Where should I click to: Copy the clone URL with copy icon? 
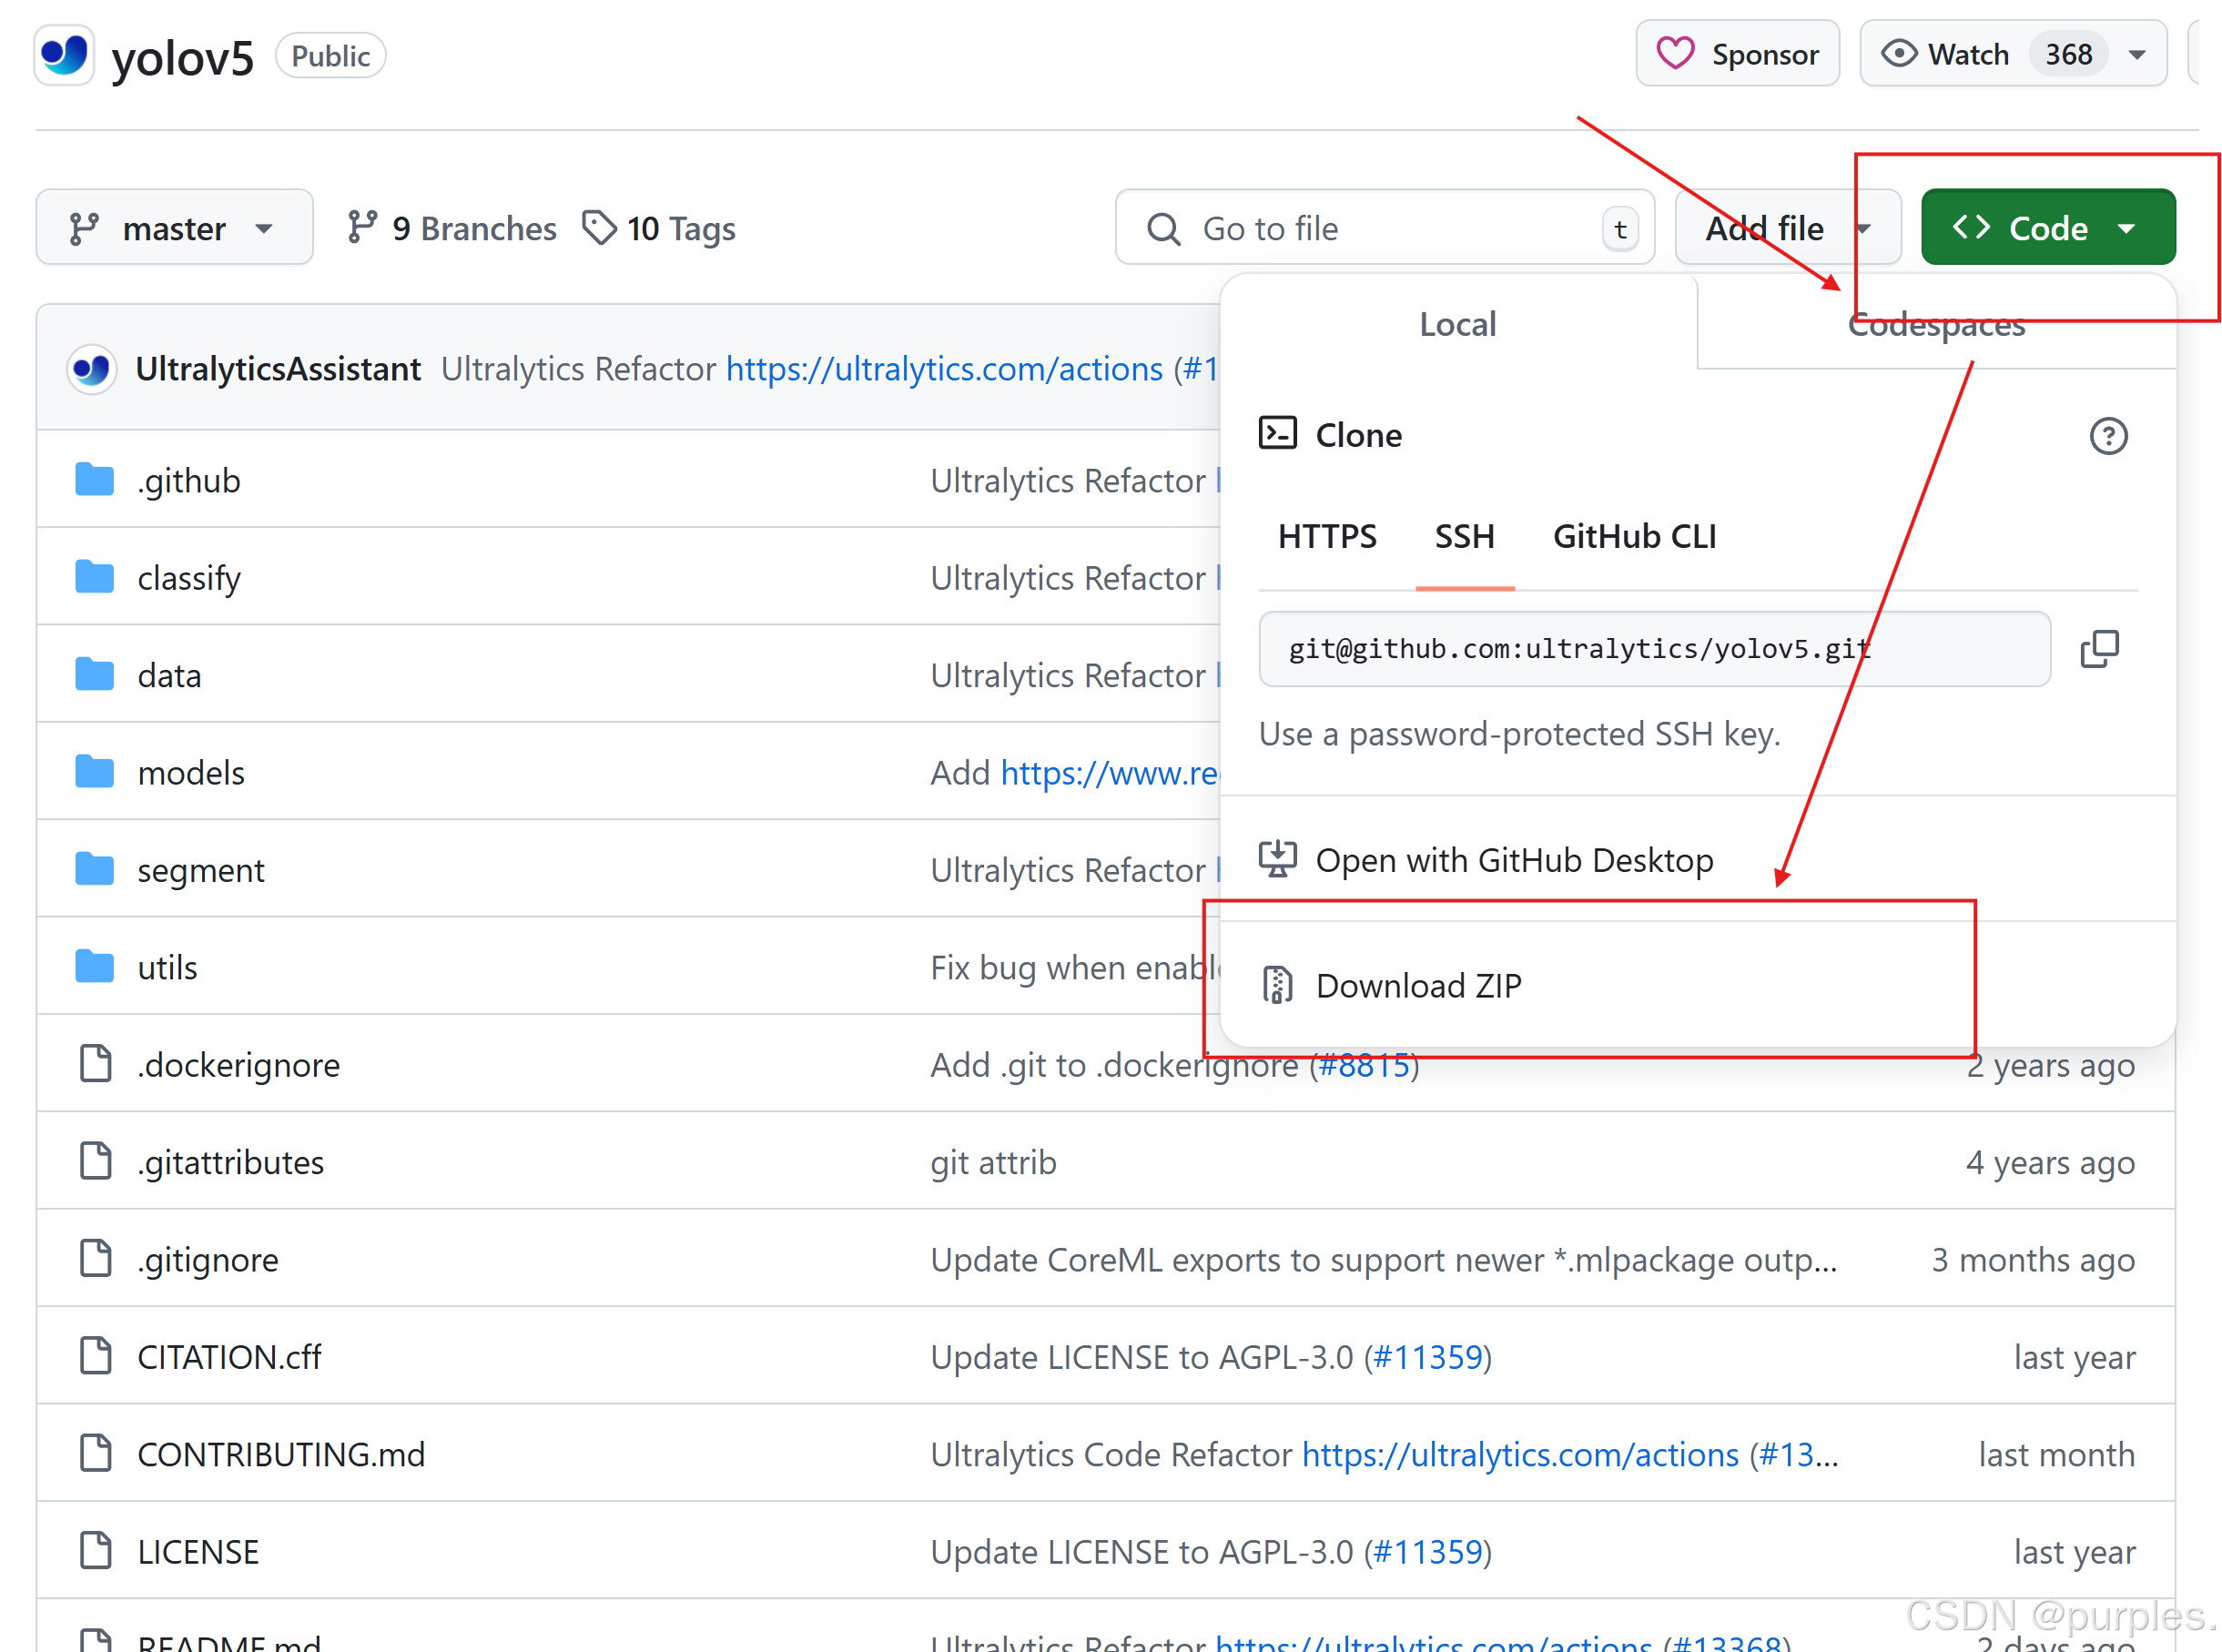(x=2099, y=649)
